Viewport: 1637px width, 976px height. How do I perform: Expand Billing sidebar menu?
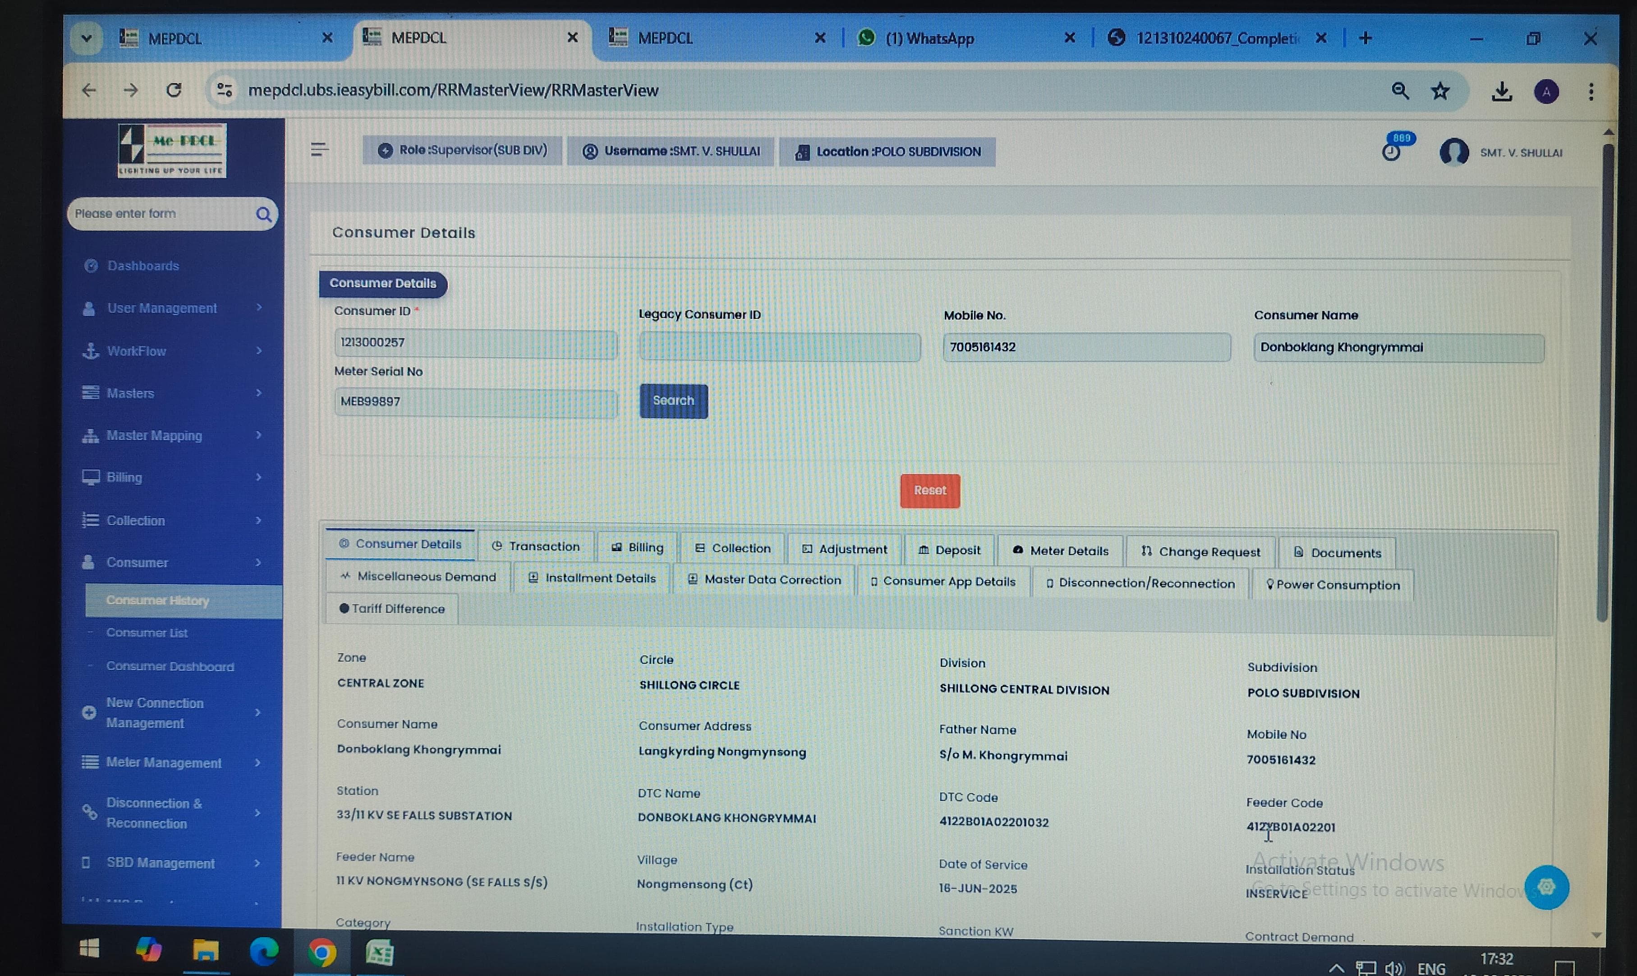tap(173, 478)
